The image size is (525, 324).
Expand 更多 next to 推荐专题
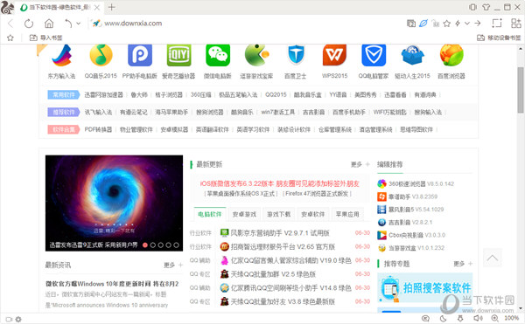pyautogui.click(x=463, y=264)
